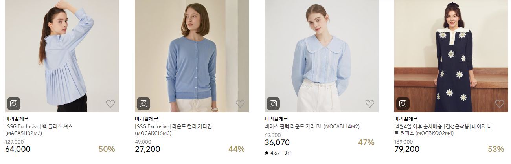511x164 pixels.
Task: Open the camera icon on lace blouse image
Action: [x=273, y=104]
